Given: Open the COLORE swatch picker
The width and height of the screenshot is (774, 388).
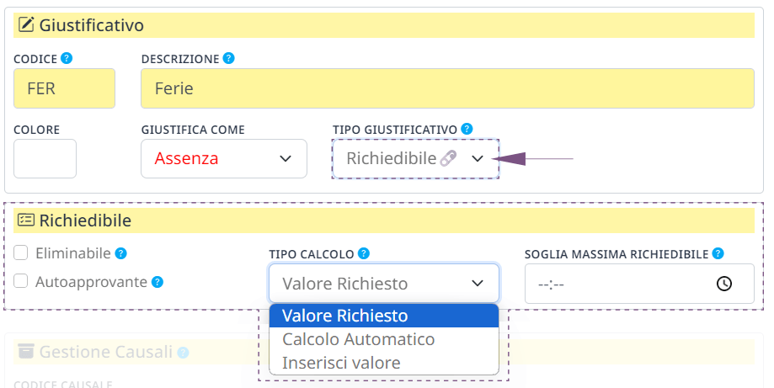Looking at the screenshot, I should (x=45, y=159).
